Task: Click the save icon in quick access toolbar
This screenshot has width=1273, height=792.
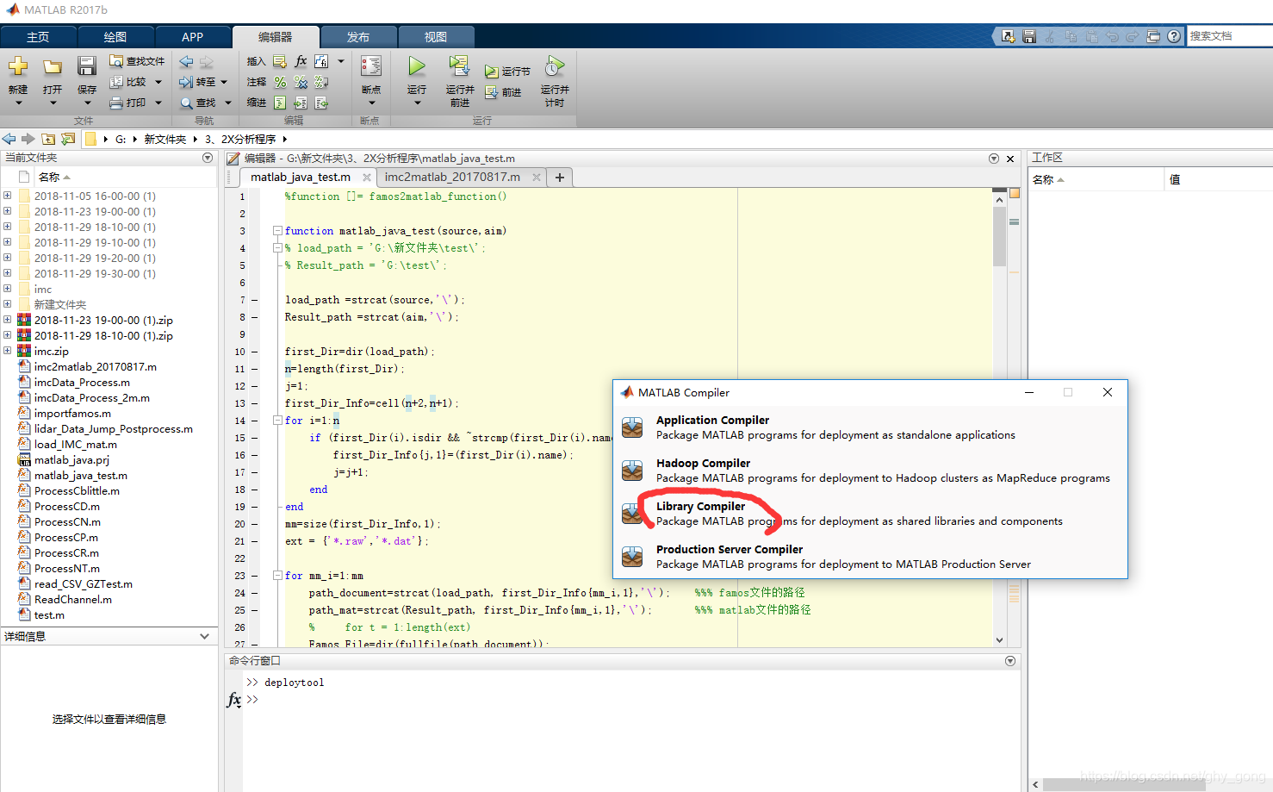Action: coord(1029,36)
